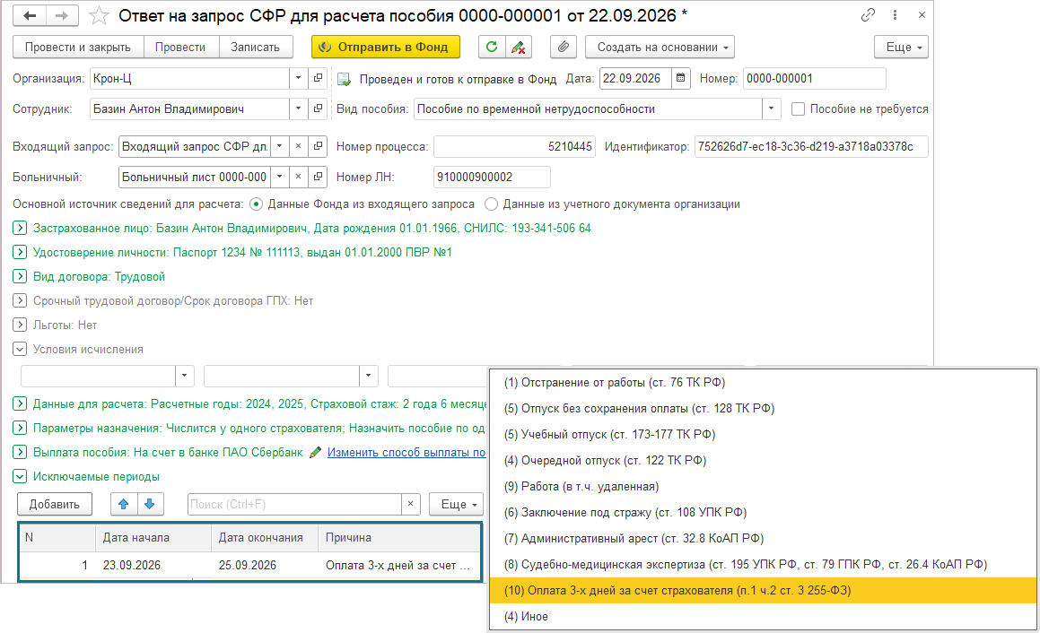Open calendar picker next to date 22.09.2026

[x=680, y=78]
